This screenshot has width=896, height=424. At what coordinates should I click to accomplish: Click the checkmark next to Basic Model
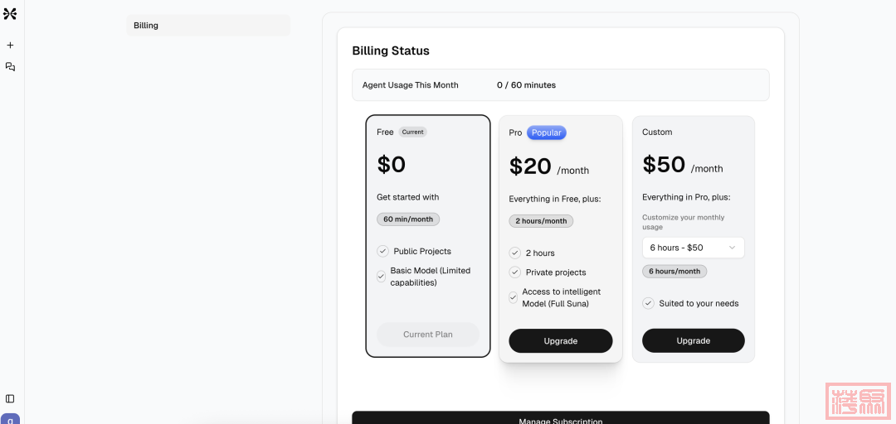pos(382,277)
